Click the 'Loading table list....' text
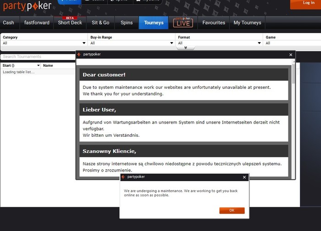This screenshot has width=321, height=231. tap(19, 72)
